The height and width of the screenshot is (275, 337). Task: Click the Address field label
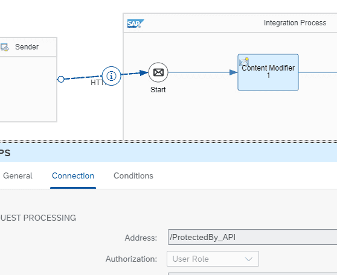click(x=141, y=238)
